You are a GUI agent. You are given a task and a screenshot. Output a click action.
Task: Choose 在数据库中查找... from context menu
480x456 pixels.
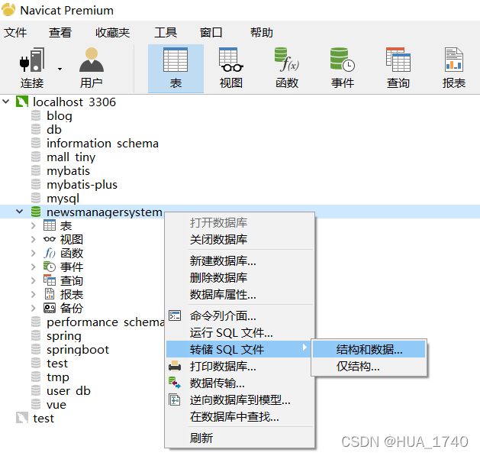click(x=234, y=416)
